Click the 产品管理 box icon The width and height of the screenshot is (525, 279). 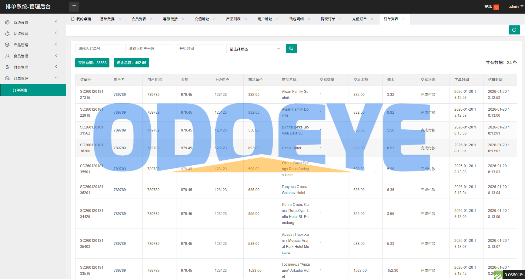pos(7,45)
